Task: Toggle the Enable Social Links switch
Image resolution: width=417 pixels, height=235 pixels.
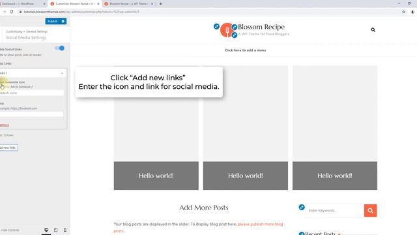Action: pos(59,48)
